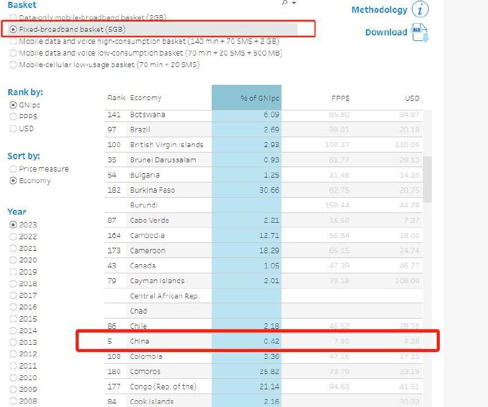Click Canada's 1.05 GNIpc value
This screenshot has width=488, height=407.
[x=271, y=265]
